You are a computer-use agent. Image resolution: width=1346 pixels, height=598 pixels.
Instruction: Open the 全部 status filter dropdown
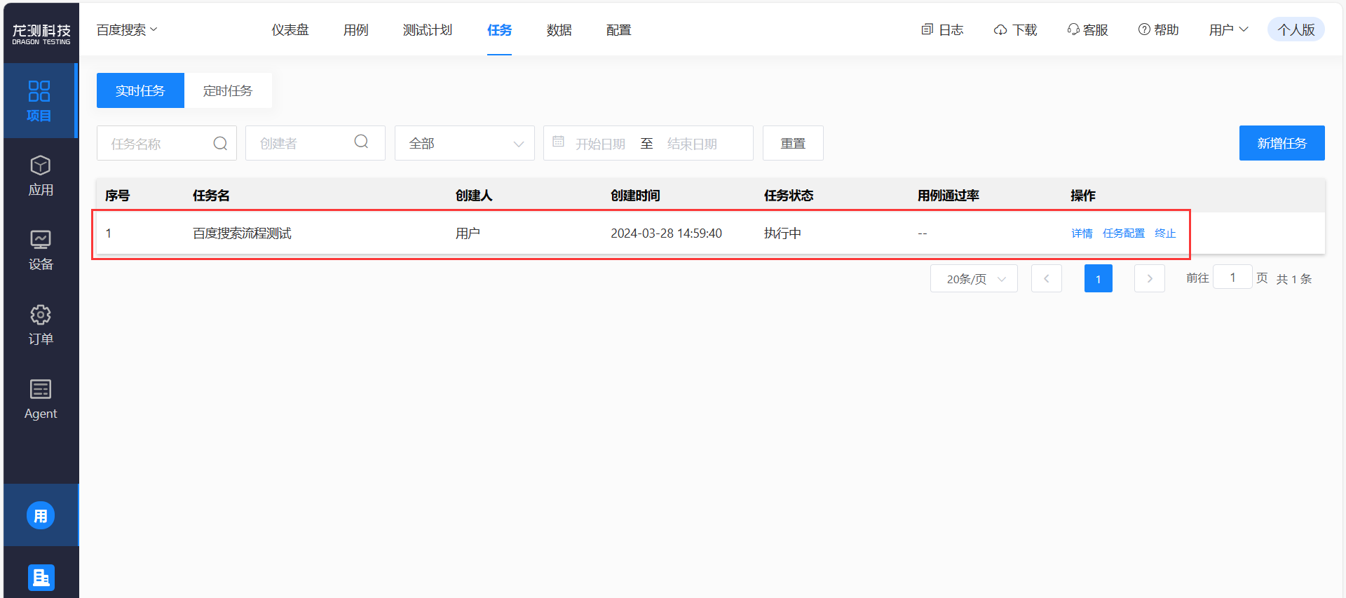[465, 143]
